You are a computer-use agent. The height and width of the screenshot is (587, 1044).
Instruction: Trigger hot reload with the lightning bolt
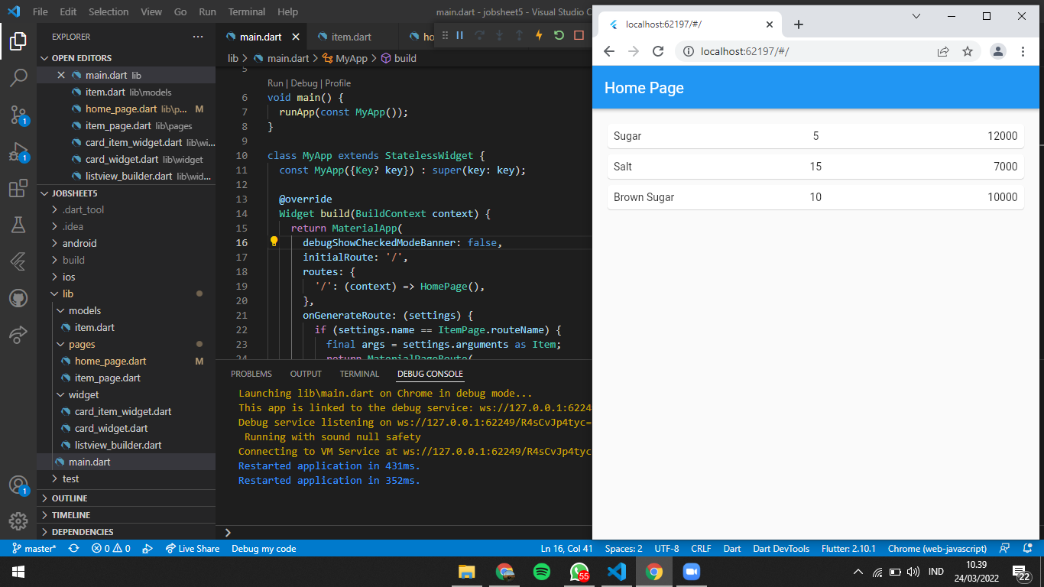539,34
